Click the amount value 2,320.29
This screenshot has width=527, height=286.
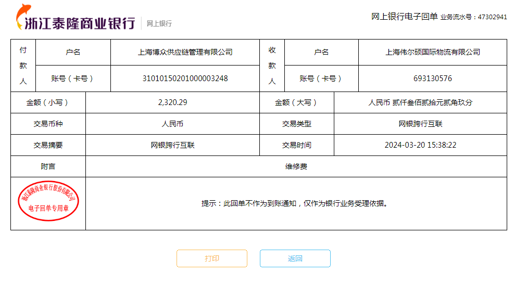172,102
